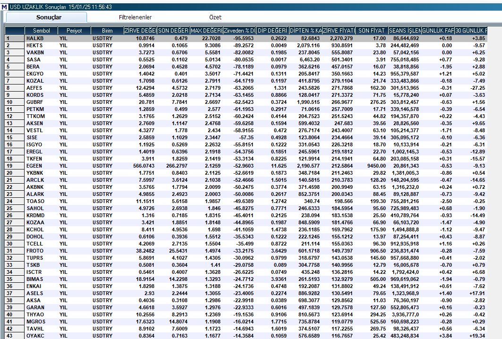Open the Filtrelenenler tab
The width and height of the screenshot is (502, 339).
pyautogui.click(x=135, y=17)
